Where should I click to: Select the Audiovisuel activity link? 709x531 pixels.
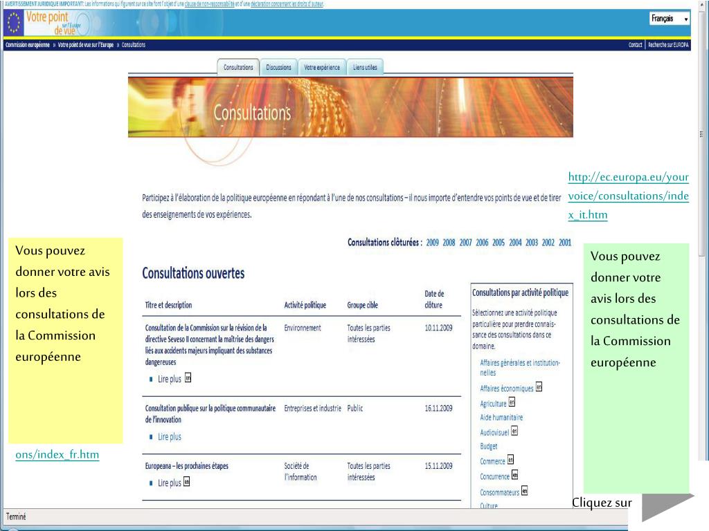(494, 433)
